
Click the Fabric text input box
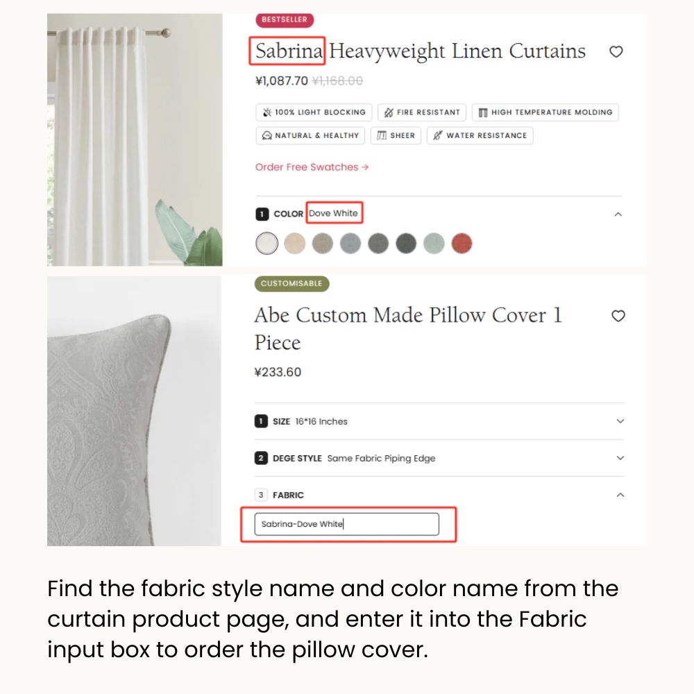click(x=347, y=524)
